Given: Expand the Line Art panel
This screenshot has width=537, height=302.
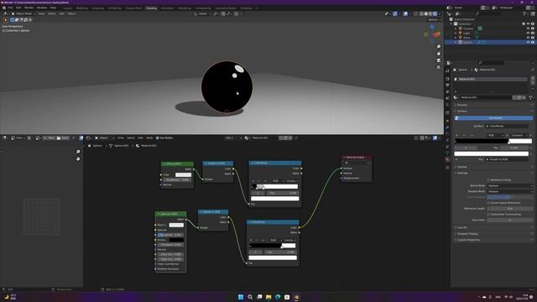Looking at the screenshot, I should coord(462,227).
